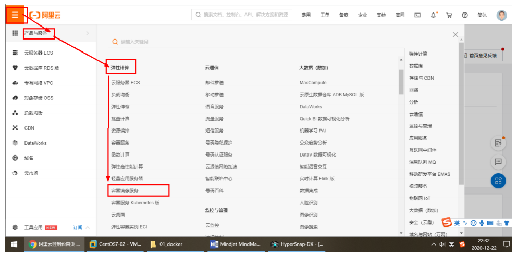517x258 pixels.
Task: Open the notification bell
Action: tap(433, 15)
